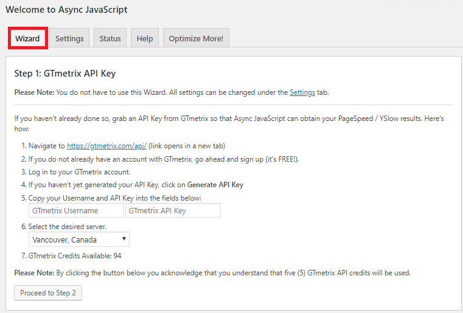Screen dimensions: 463x313
Task: Switch to the Settings tab
Action: [x=69, y=38]
